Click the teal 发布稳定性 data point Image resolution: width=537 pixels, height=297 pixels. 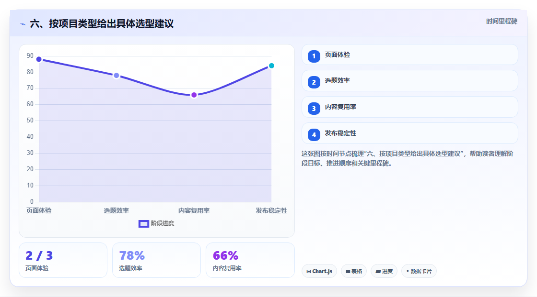click(271, 66)
